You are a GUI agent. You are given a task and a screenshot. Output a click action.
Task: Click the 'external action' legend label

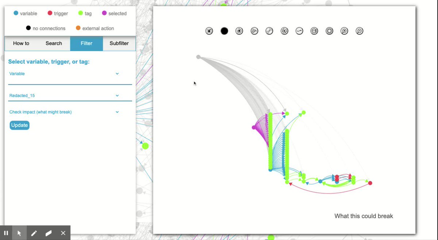(x=98, y=28)
